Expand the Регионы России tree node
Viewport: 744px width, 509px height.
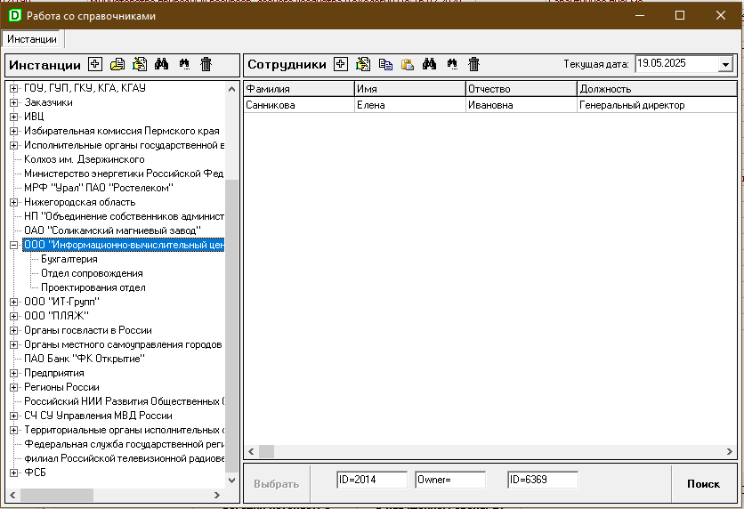(13, 387)
